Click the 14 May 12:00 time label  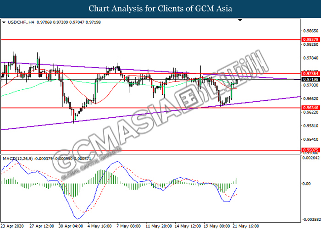pyautogui.click(x=188, y=226)
